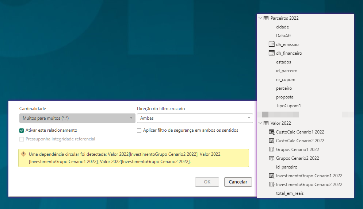Click the Cardinalidade label
The height and width of the screenshot is (209, 363).
(x=33, y=109)
